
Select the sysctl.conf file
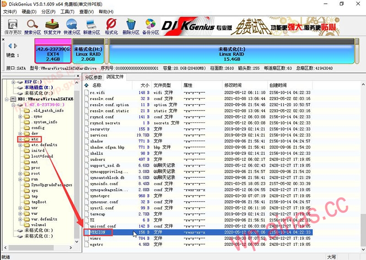click(x=102, y=208)
